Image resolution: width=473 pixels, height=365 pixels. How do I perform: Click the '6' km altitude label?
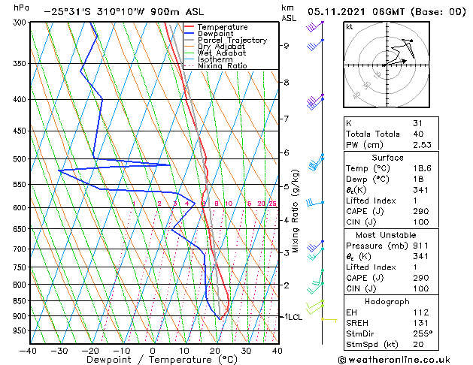click(x=287, y=152)
